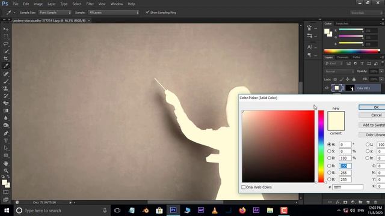The image size is (385, 216).
Task: Select the Path Selection tool
Action: 6,148
